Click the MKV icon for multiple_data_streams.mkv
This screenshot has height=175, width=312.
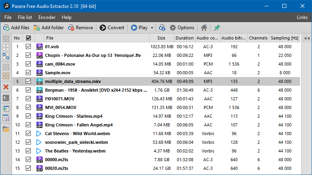[40, 81]
